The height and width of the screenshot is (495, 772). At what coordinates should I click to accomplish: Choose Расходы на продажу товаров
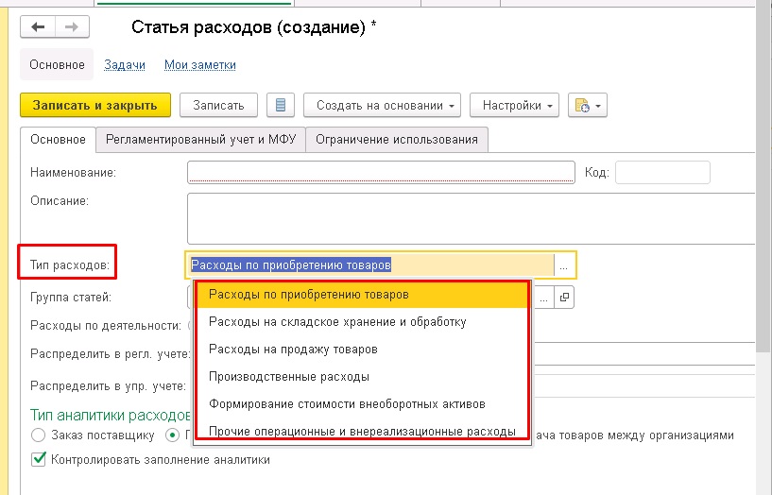(x=362, y=350)
